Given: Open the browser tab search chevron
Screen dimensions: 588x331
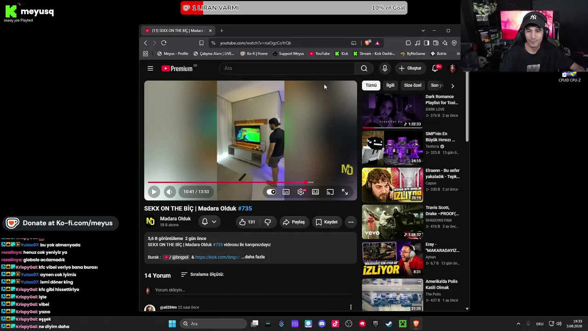Looking at the screenshot, I should (x=423, y=31).
